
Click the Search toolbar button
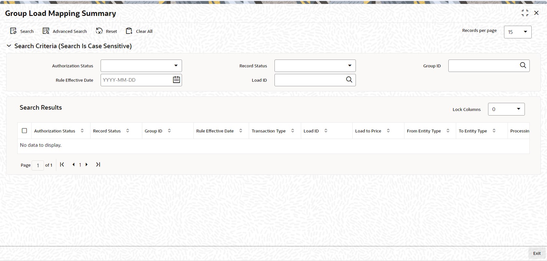(22, 31)
